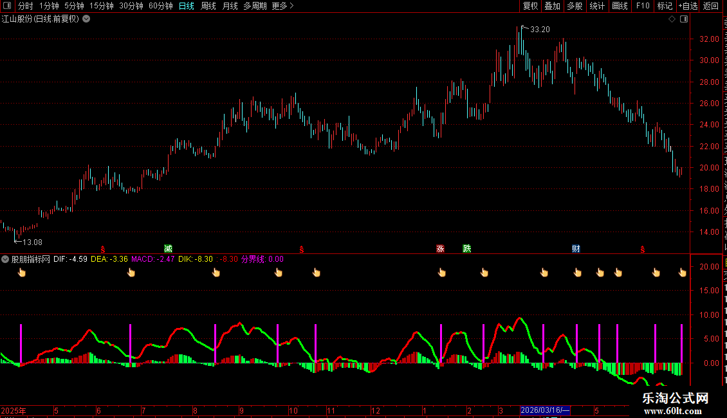Open F10 company information
The height and width of the screenshot is (418, 727).
click(643, 6)
